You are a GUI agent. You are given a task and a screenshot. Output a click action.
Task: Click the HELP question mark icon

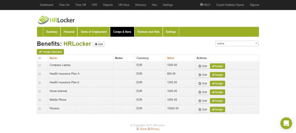point(201,5)
